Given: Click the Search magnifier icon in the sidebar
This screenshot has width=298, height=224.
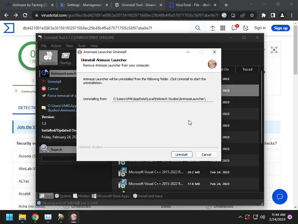Looking at the screenshot, I should click(45, 148).
